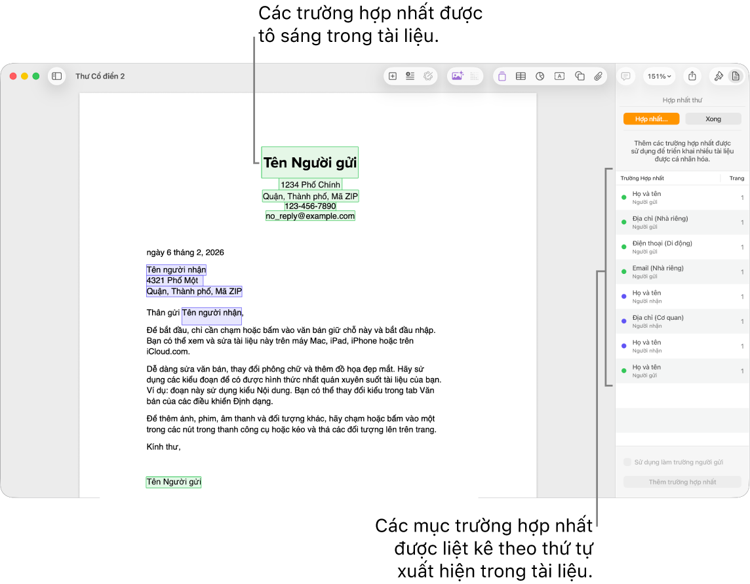Click the Tên Người gửi signature below Kính thư

point(174,482)
